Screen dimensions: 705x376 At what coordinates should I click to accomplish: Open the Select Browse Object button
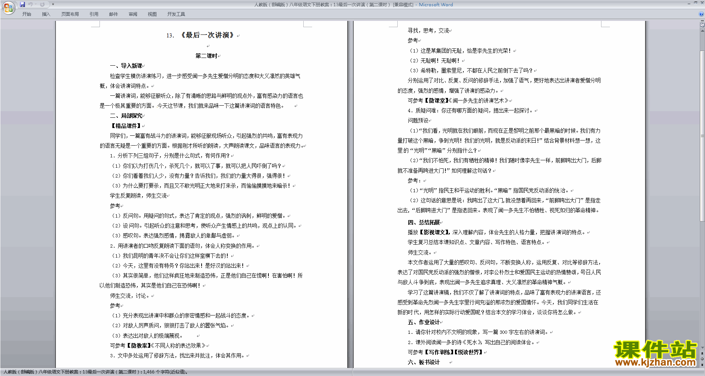702,359
